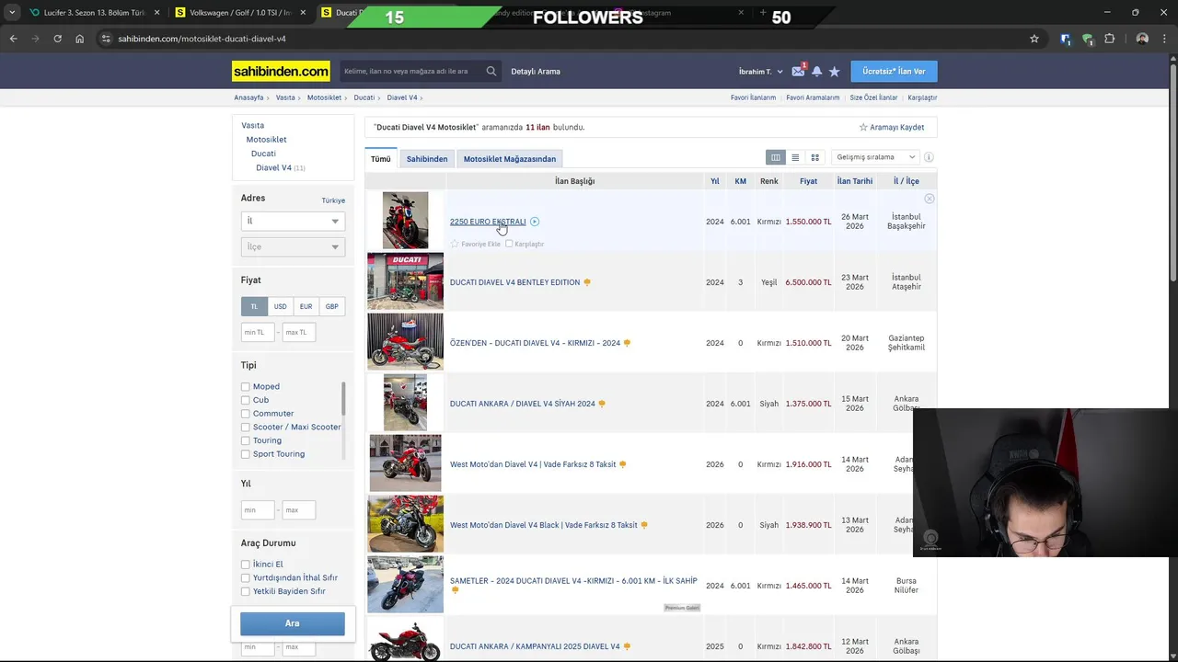Tick the Sport Touring checkbox
This screenshot has width=1178, height=662.
[245, 454]
